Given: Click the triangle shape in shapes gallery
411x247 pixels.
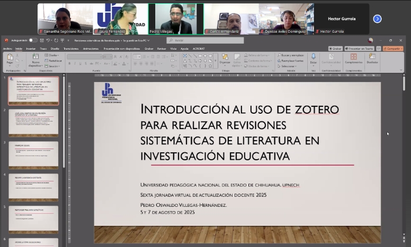Looking at the screenshot, I should (x=185, y=61).
